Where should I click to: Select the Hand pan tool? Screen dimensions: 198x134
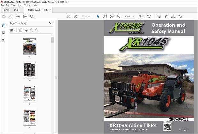click(x=105, y=16)
